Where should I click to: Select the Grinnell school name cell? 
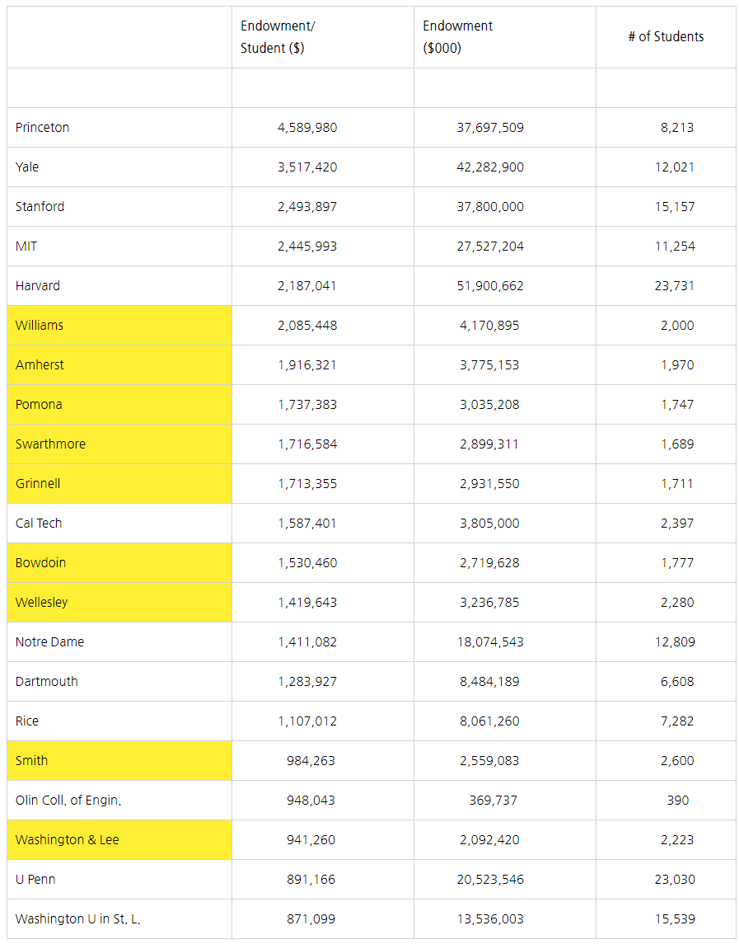[x=38, y=484]
